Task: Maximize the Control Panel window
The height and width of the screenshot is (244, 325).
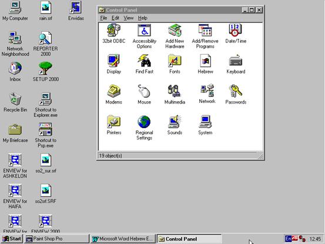Action: pyautogui.click(x=252, y=10)
